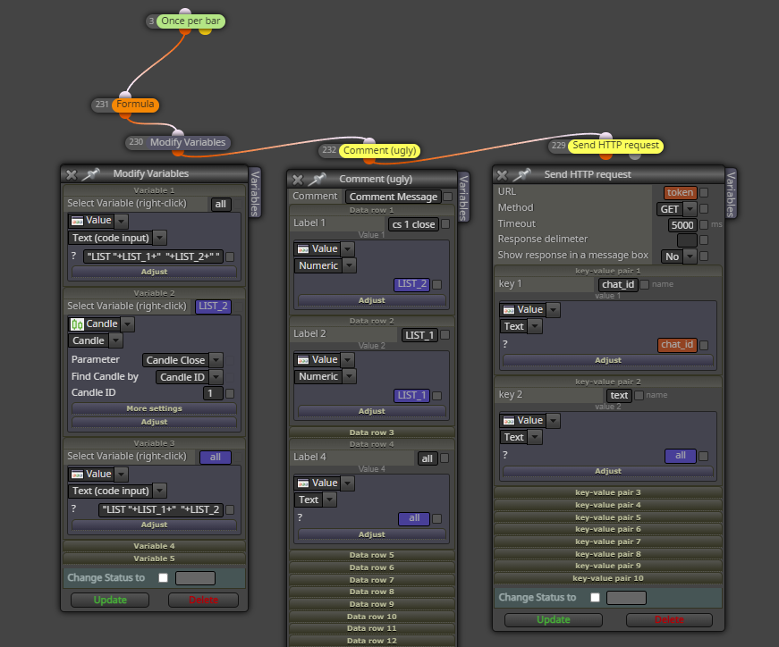Click Delete in Send HTTP request panel

click(x=669, y=619)
